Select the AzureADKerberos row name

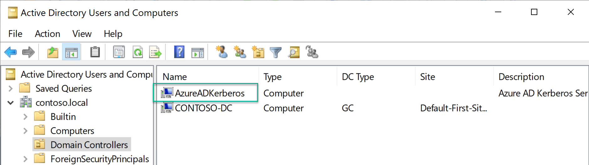click(x=210, y=93)
